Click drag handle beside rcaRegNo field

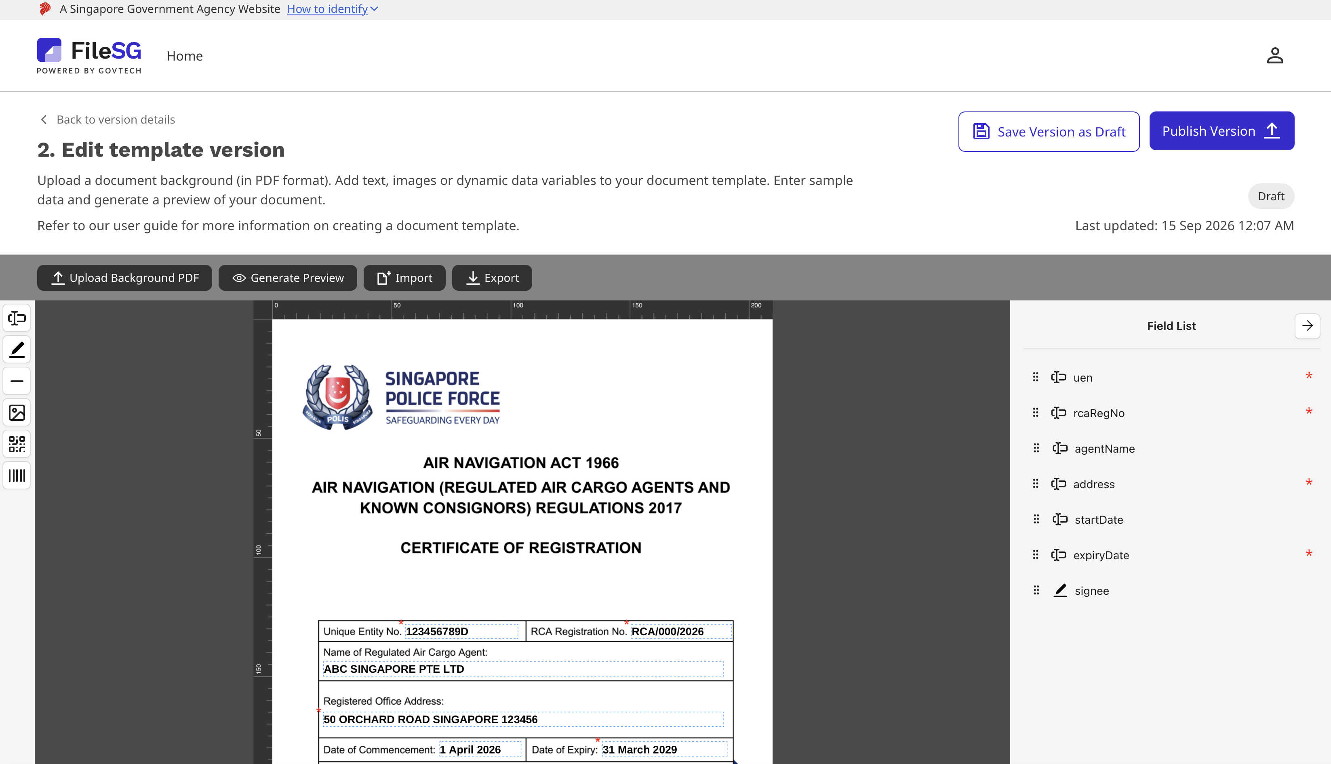(1035, 413)
